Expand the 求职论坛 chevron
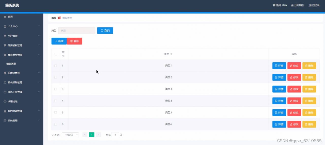 point(39,101)
